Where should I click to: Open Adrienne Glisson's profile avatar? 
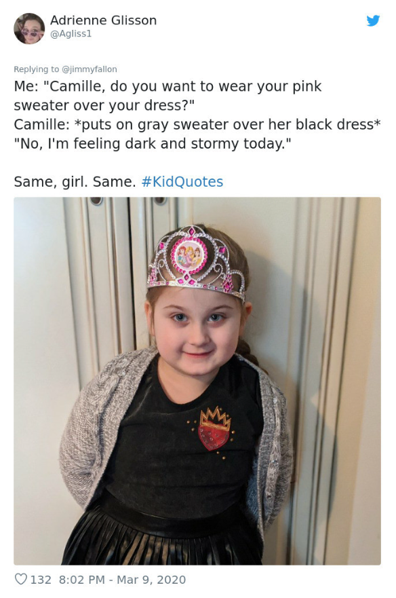coord(29,29)
